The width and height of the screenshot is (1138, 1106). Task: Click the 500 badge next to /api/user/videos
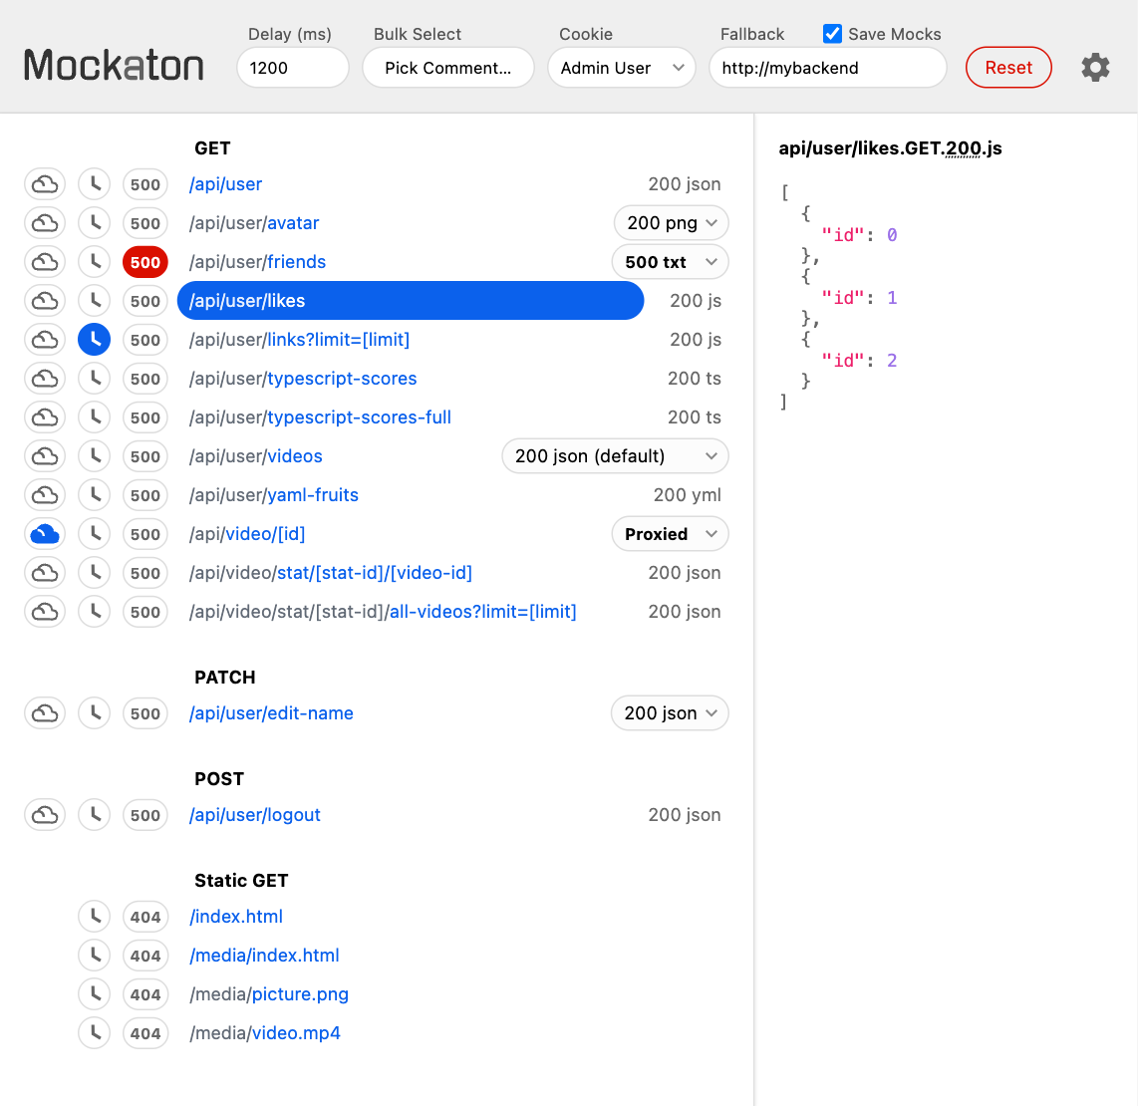coord(144,455)
